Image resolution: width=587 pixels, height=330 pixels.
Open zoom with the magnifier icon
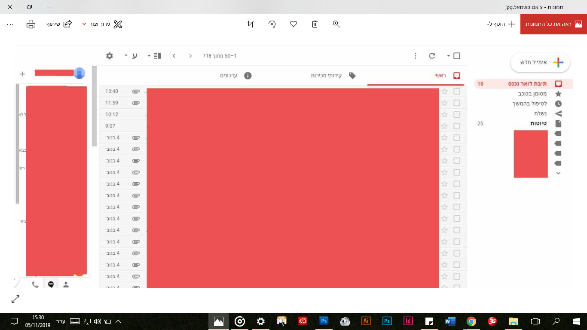coord(336,24)
